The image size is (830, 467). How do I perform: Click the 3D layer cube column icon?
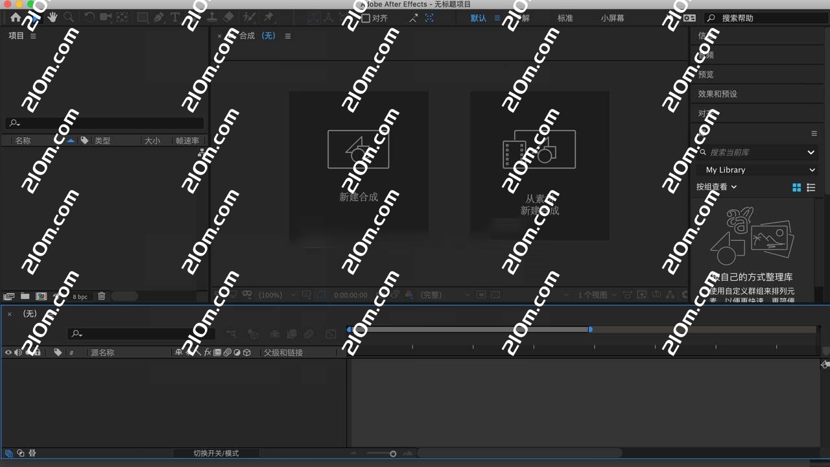247,352
